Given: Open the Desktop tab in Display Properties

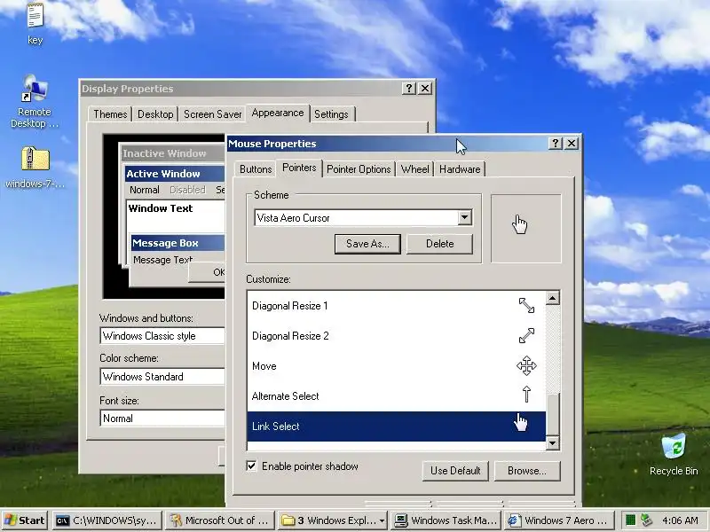Looking at the screenshot, I should tap(155, 114).
